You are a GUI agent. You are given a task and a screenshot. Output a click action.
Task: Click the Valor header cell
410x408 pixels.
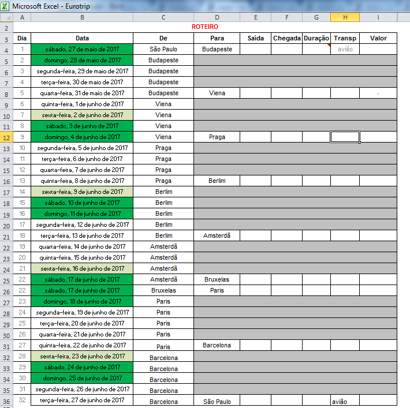[x=378, y=38]
